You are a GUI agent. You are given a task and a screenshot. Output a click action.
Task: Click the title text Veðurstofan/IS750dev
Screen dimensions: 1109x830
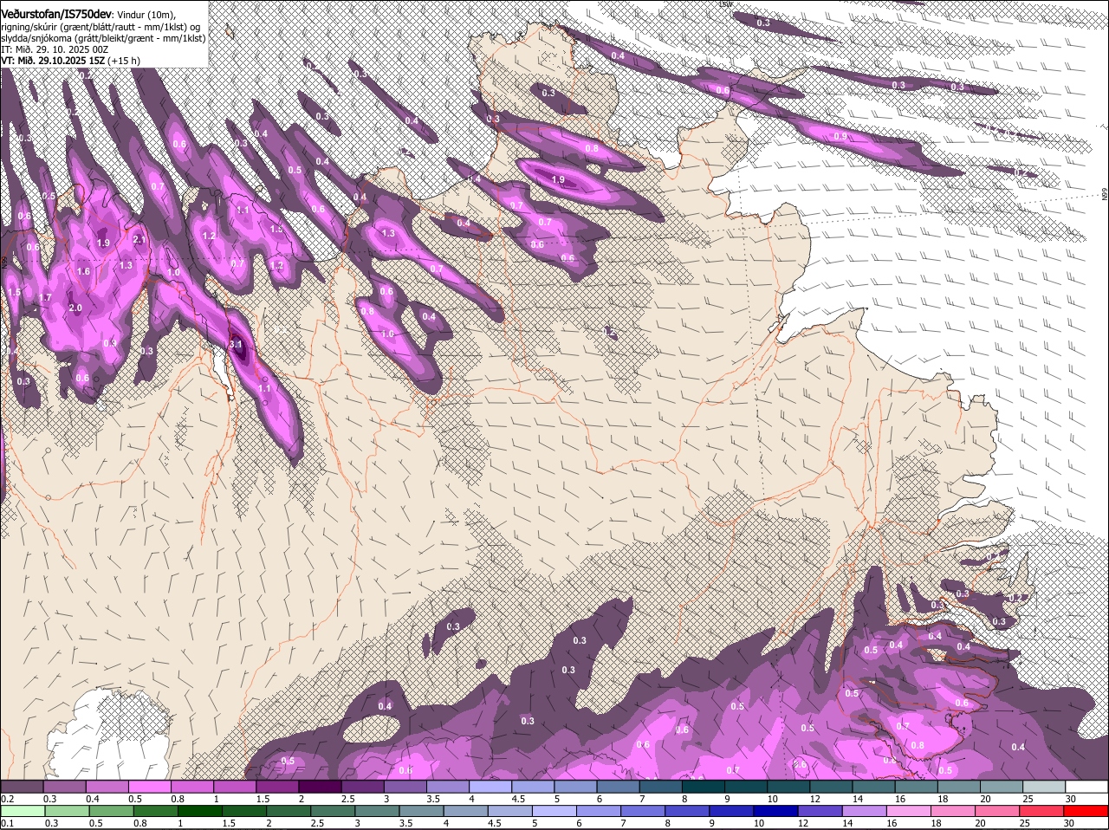56,14
